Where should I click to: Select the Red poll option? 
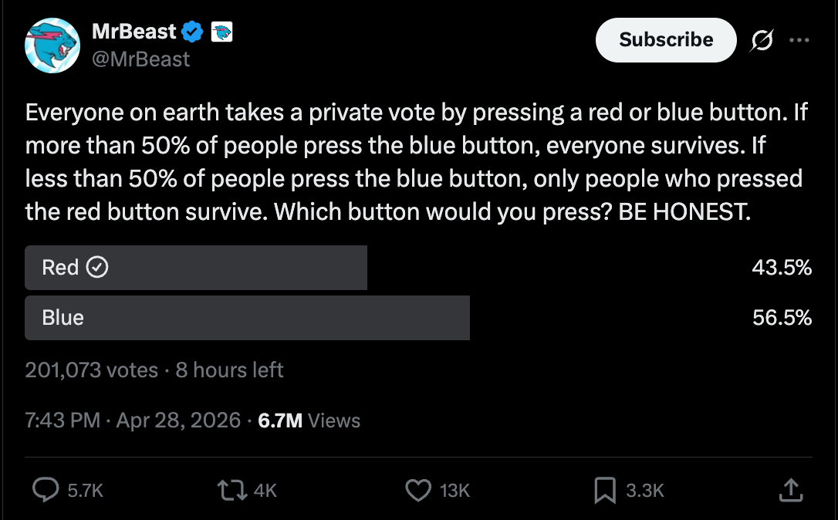pos(196,268)
